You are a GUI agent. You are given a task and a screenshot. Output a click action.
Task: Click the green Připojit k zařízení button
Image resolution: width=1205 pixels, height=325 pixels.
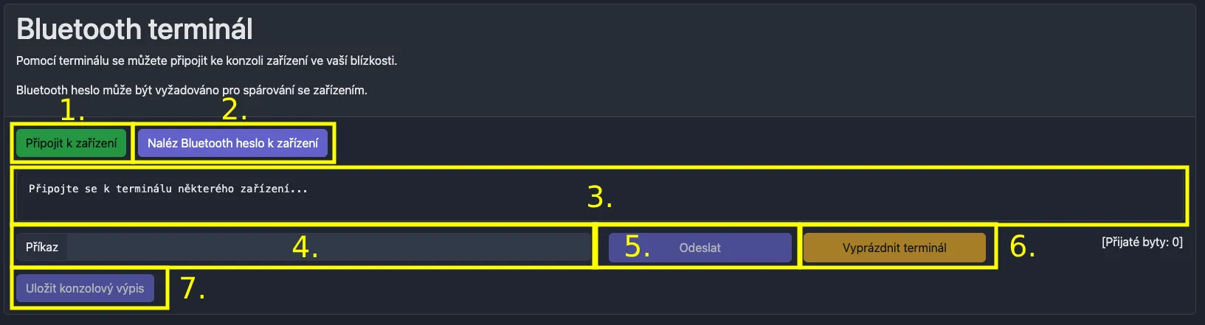click(71, 143)
